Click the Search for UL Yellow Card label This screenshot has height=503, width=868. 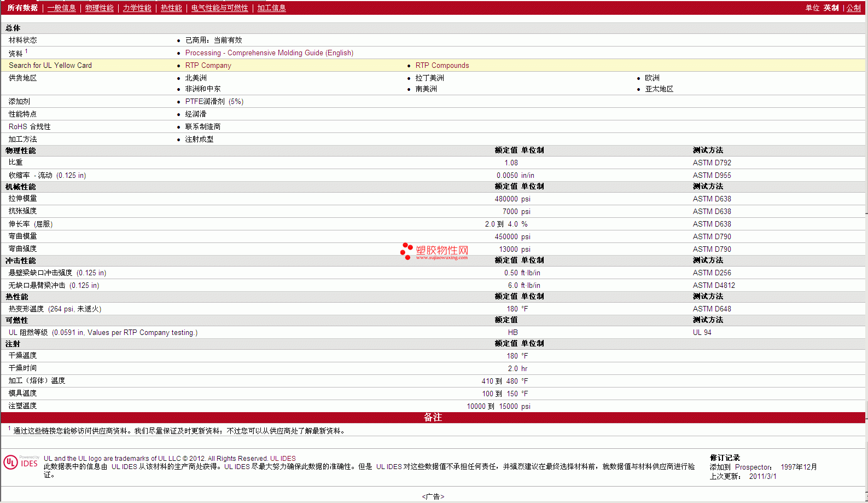[x=50, y=66]
